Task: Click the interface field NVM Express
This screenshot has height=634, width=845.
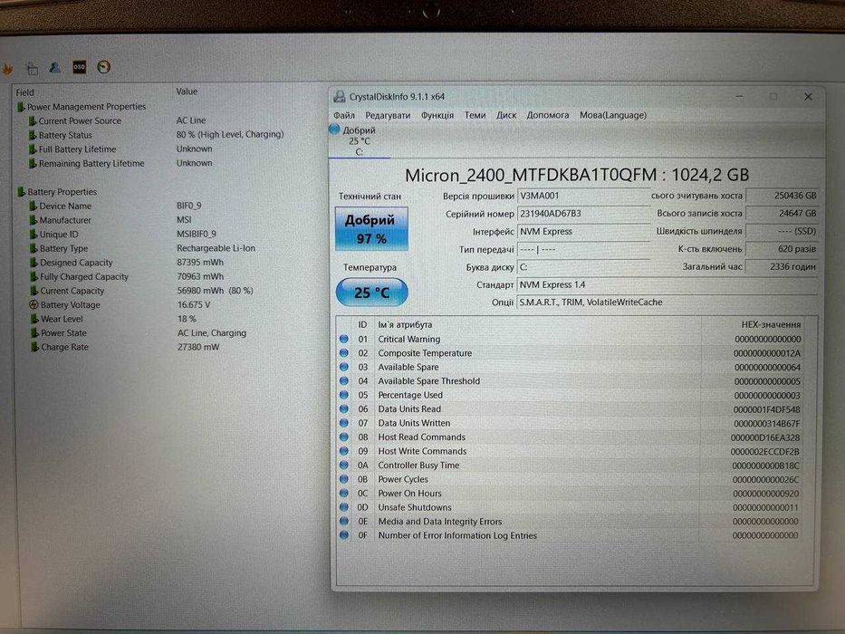Action: click(x=583, y=231)
